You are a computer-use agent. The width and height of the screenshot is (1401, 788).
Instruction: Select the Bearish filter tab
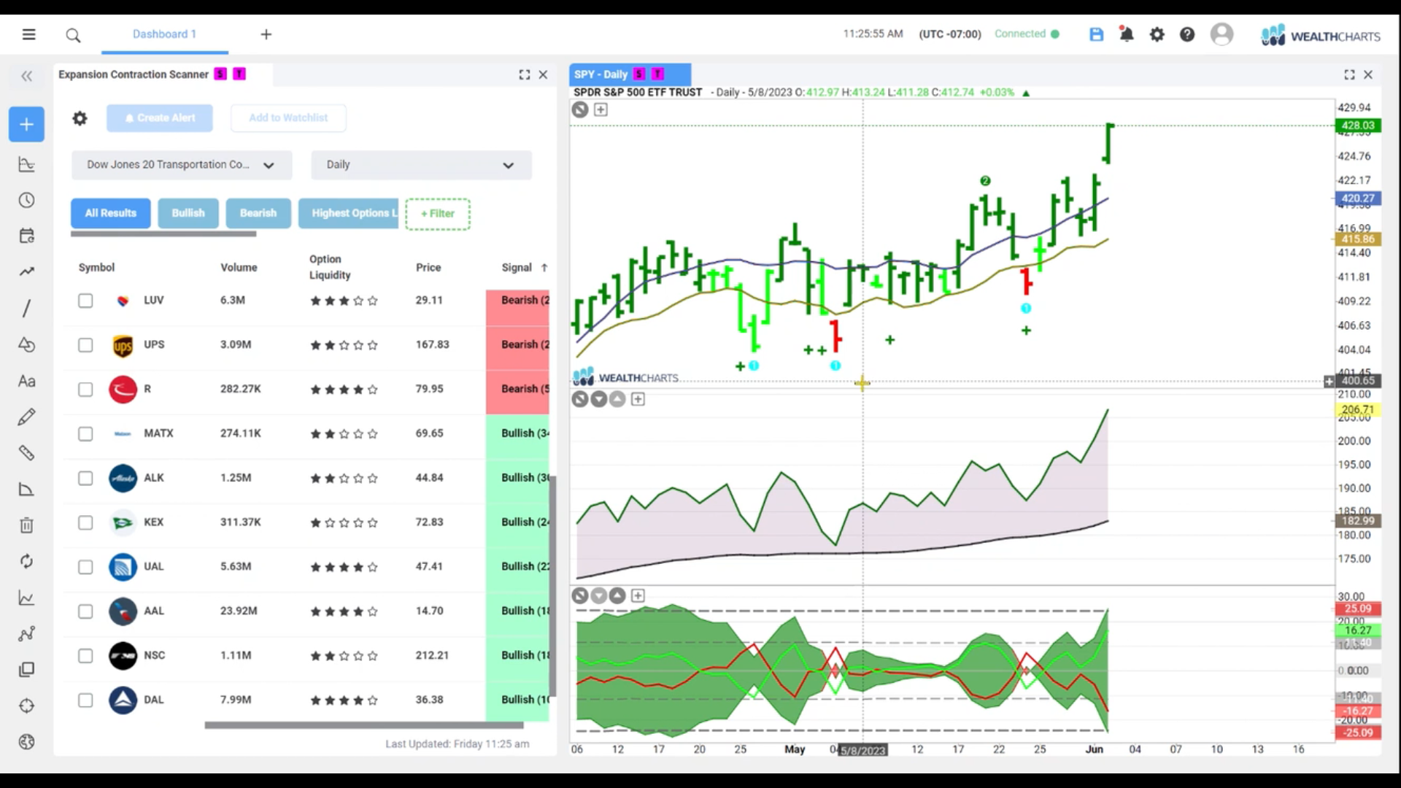coord(258,213)
